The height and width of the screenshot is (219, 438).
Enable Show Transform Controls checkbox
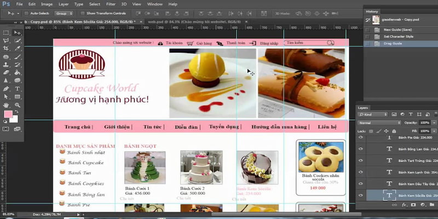click(x=83, y=13)
